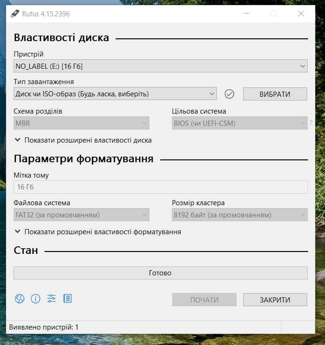Click the ВИБРАТИ button
The image size is (325, 345).
[275, 94]
